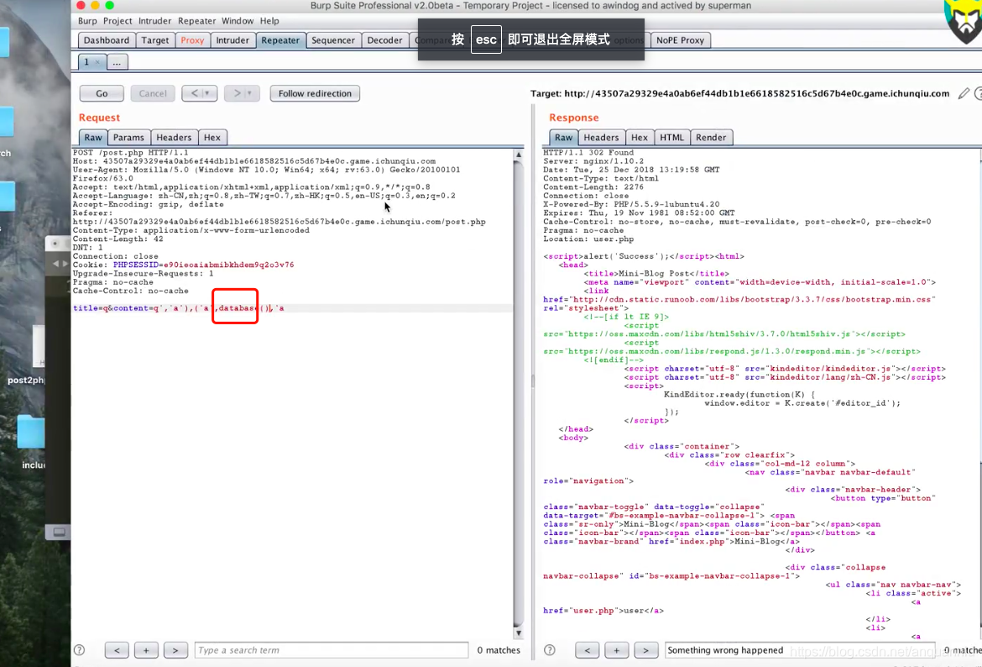This screenshot has height=667, width=982.
Task: Click 'HTTP/1.1 302 Found' status line
Action: click(x=588, y=152)
